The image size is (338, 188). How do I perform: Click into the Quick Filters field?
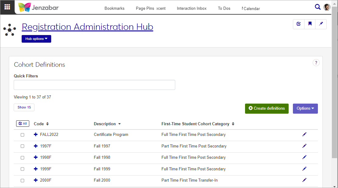94,85
